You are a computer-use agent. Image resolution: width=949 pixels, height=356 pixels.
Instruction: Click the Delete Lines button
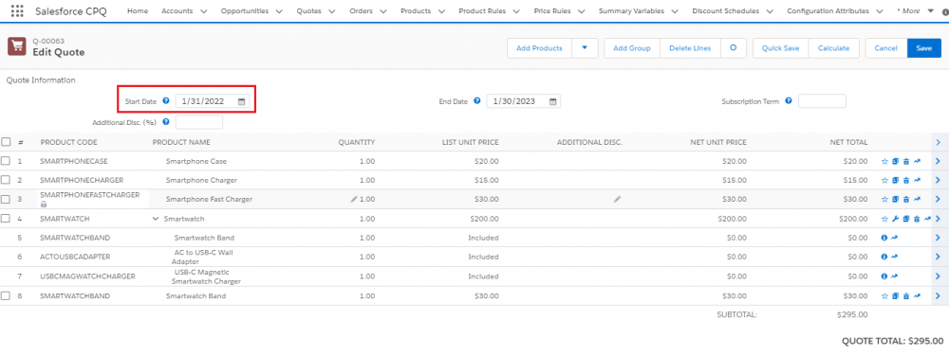pos(690,48)
